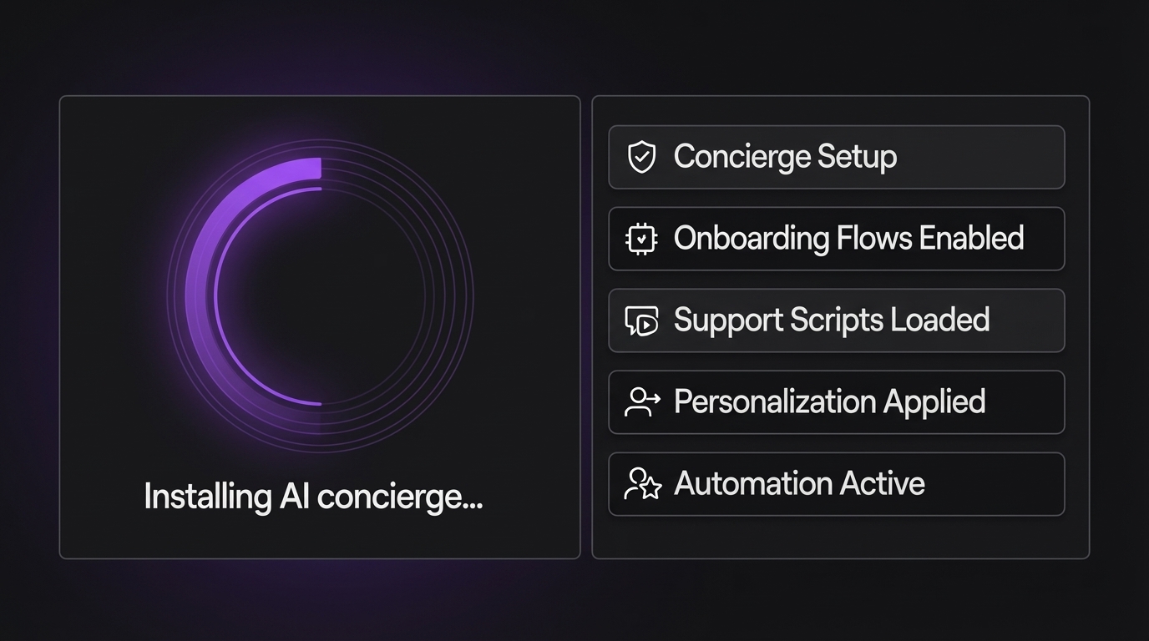Click empty space at right of Onboarding Flows row

click(1044, 239)
